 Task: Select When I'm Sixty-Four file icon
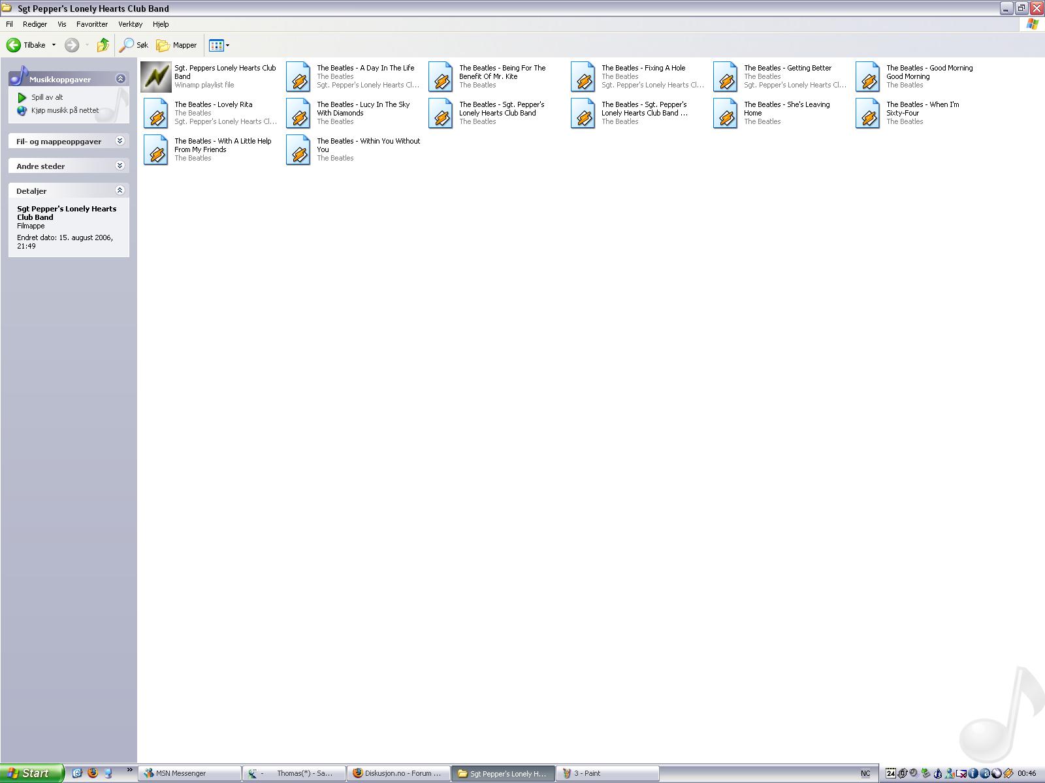coord(868,114)
